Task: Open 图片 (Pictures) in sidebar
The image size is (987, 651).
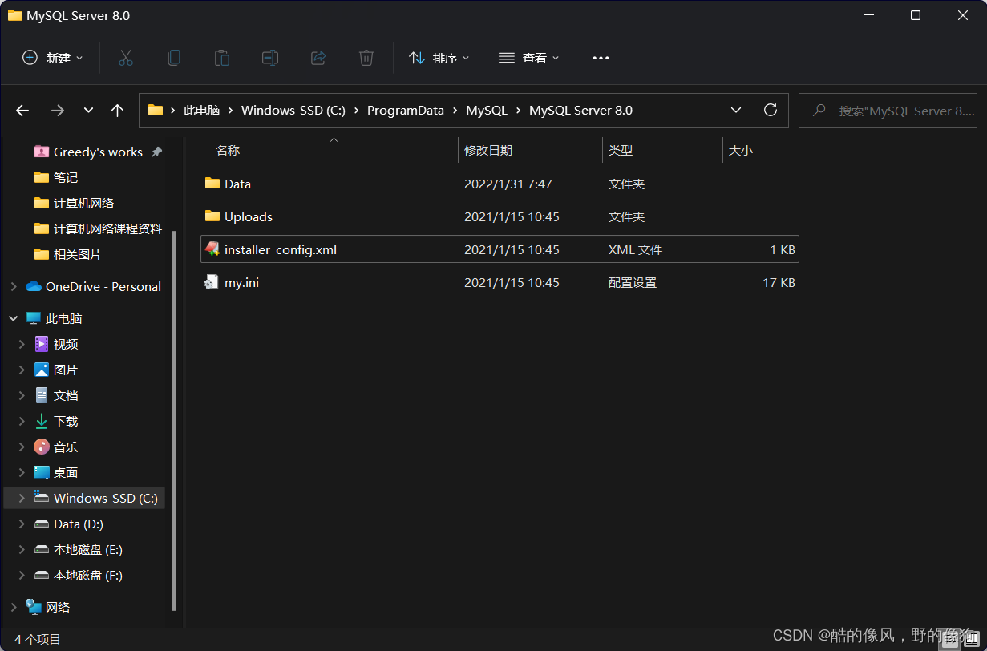Action: click(x=56, y=370)
